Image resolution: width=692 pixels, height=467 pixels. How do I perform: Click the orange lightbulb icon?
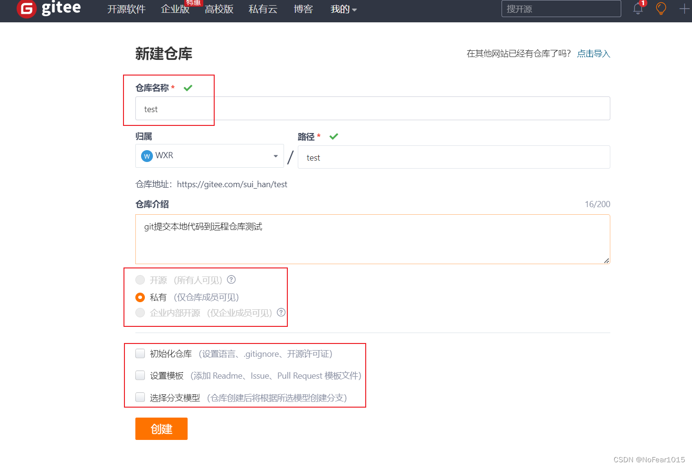(x=661, y=9)
